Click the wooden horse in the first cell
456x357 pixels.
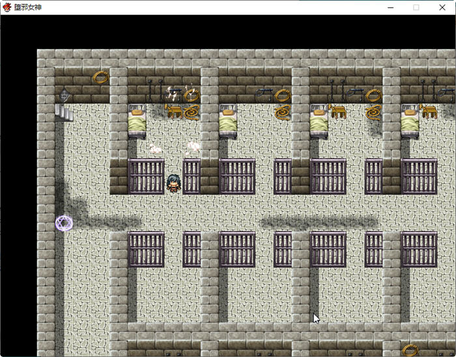coord(173,110)
